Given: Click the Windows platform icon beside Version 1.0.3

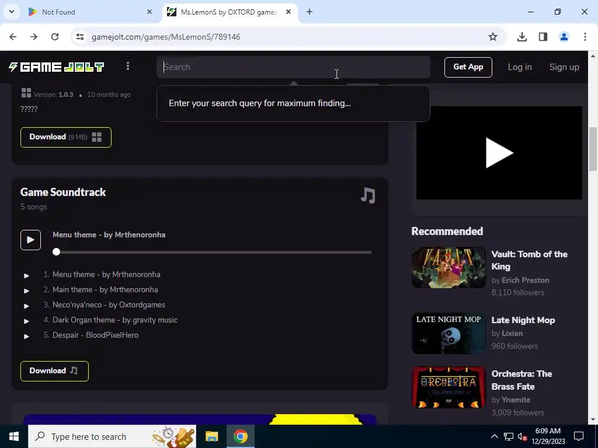Looking at the screenshot, I should (26, 93).
